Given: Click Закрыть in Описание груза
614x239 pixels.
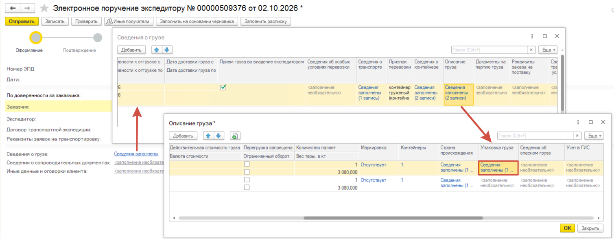Looking at the screenshot, I should coord(590,228).
